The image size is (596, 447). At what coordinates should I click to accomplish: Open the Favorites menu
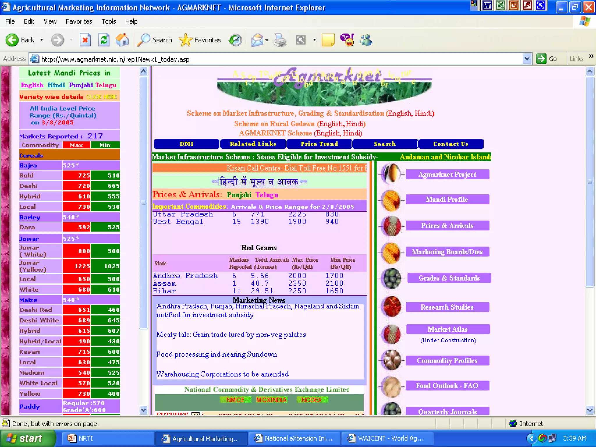click(x=79, y=21)
